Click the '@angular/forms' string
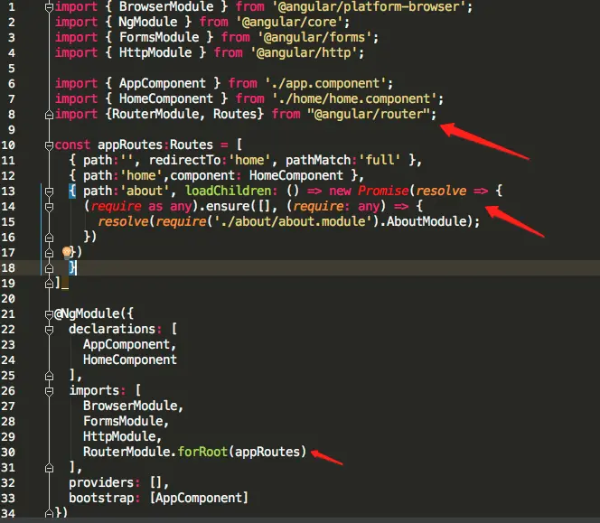This screenshot has height=523, width=600. click(x=314, y=37)
